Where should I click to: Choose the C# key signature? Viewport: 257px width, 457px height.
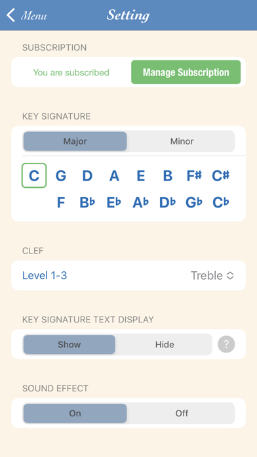(x=221, y=175)
